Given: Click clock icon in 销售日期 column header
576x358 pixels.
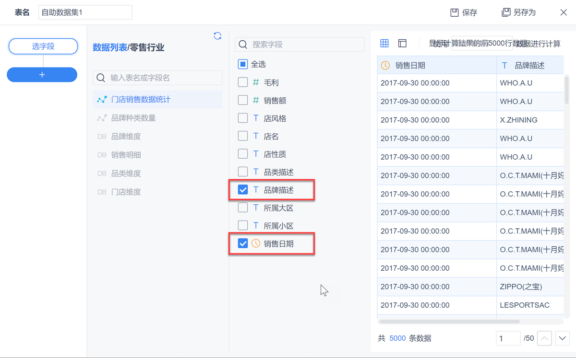Looking at the screenshot, I should pos(385,66).
